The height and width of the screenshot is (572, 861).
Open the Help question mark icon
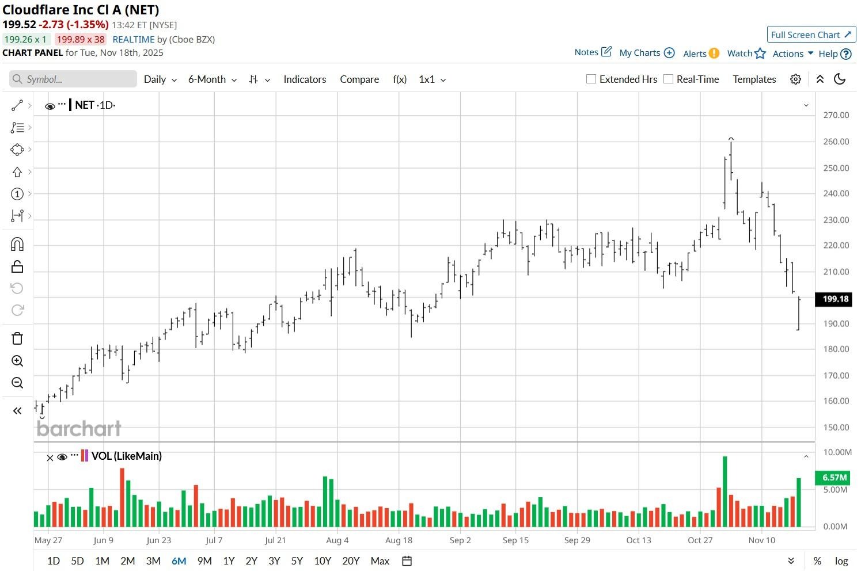point(846,54)
